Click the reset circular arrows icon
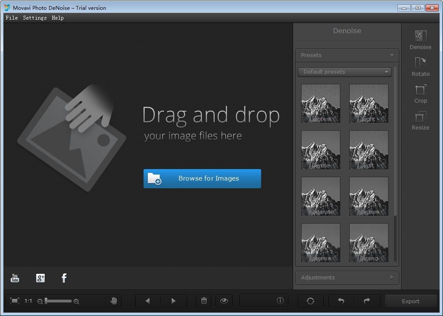 [x=311, y=301]
